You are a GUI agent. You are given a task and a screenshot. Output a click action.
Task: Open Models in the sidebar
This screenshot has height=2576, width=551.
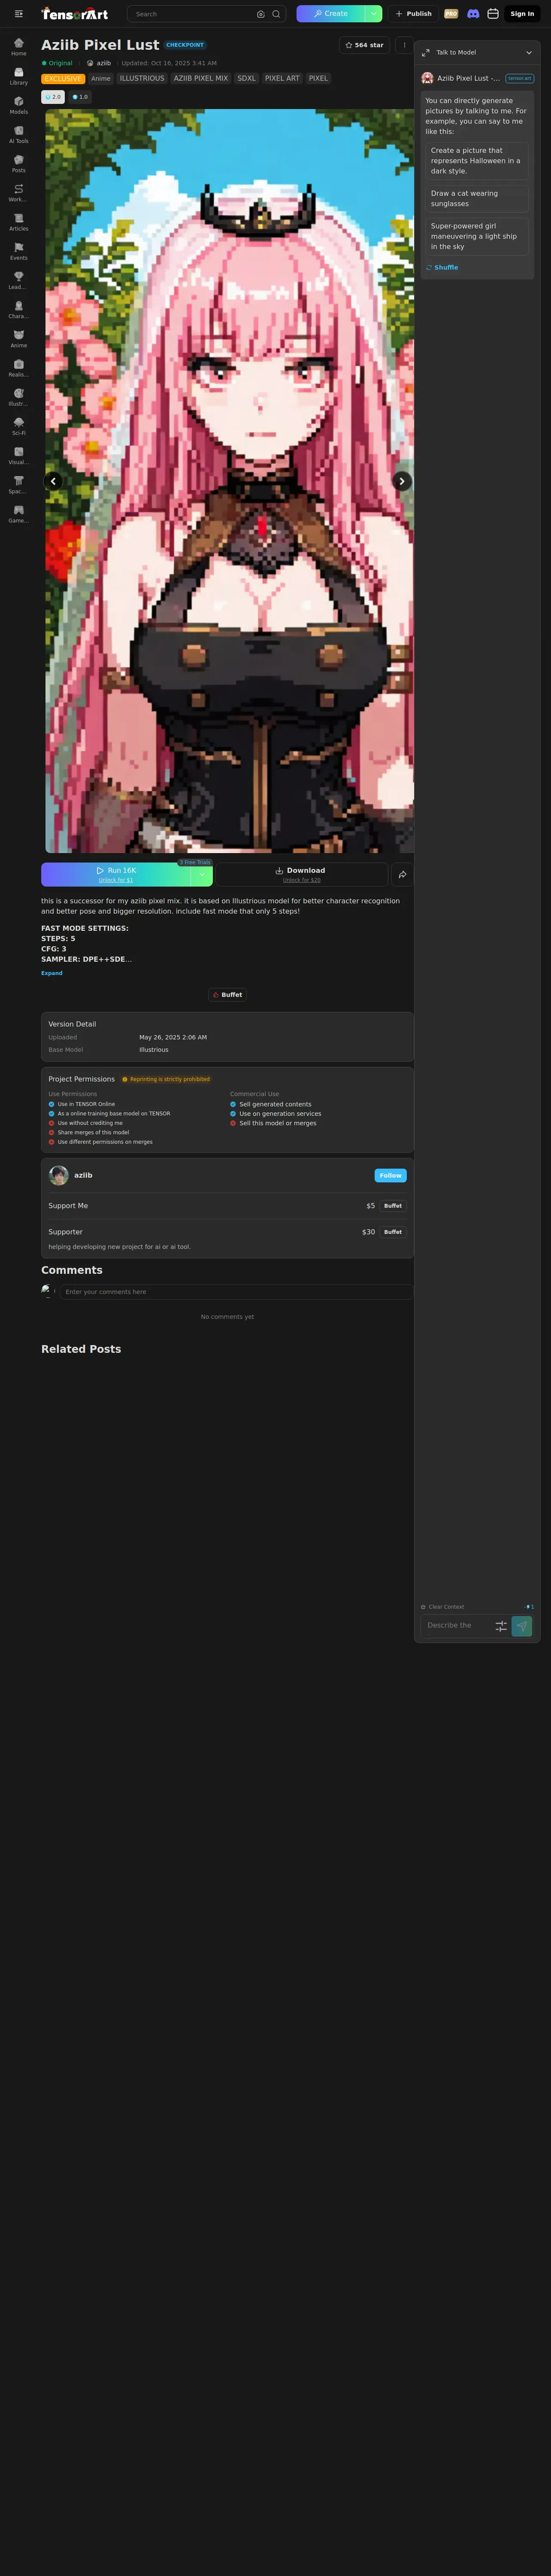click(18, 105)
